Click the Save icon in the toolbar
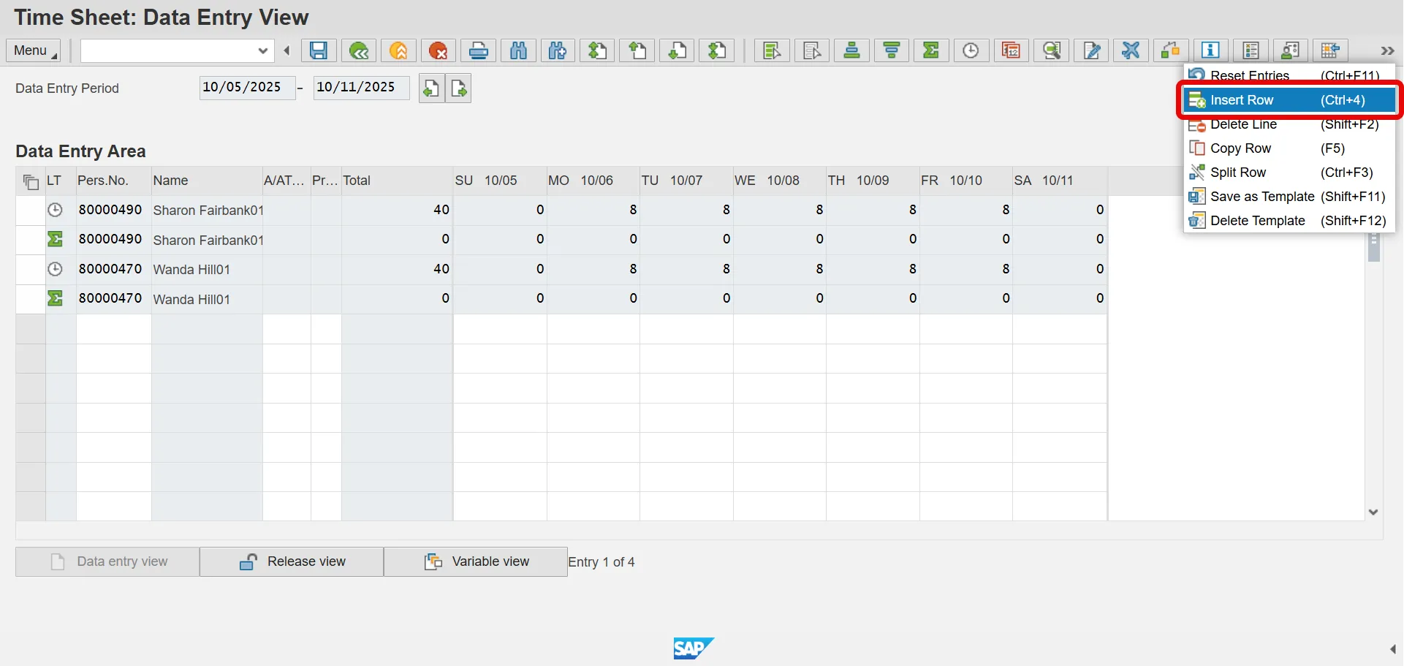This screenshot has width=1404, height=666. coord(319,50)
